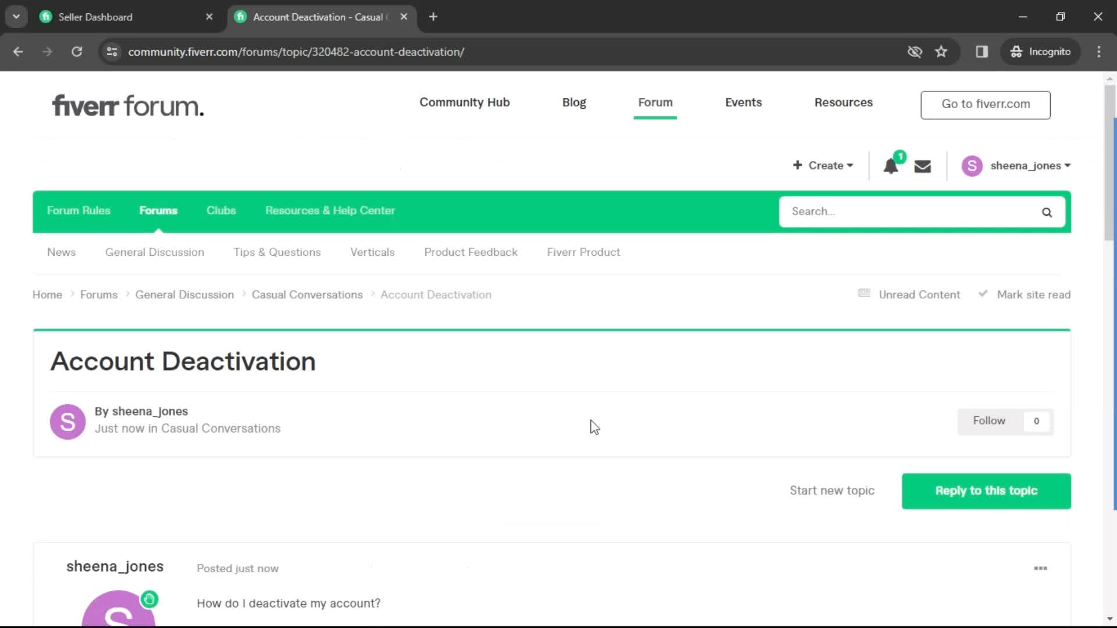Open the Verticals subforum

pyautogui.click(x=372, y=252)
